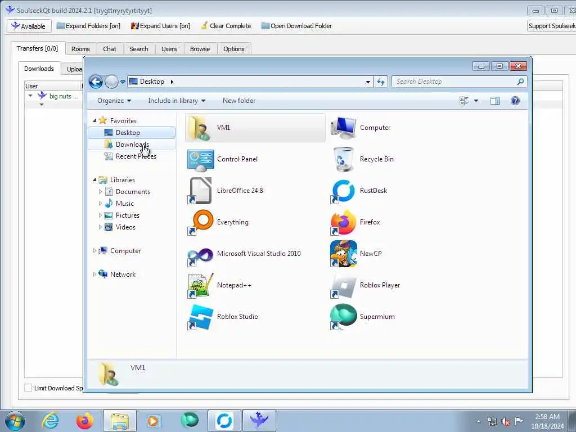Toggle Expand Folders [on] in Soulseek
This screenshot has width=576, height=432.
pyautogui.click(x=88, y=26)
